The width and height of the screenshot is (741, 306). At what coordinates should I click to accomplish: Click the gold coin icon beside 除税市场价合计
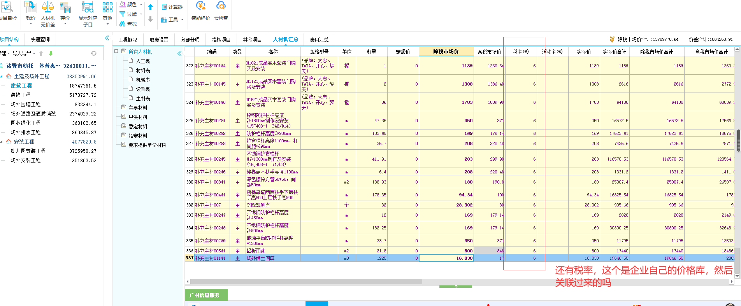[612, 39]
